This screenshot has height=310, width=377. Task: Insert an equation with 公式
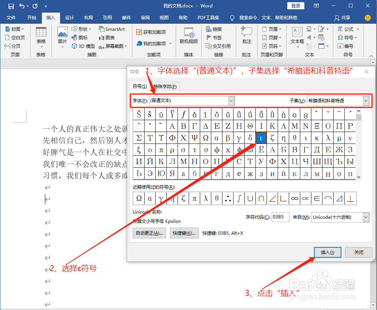click(348, 29)
